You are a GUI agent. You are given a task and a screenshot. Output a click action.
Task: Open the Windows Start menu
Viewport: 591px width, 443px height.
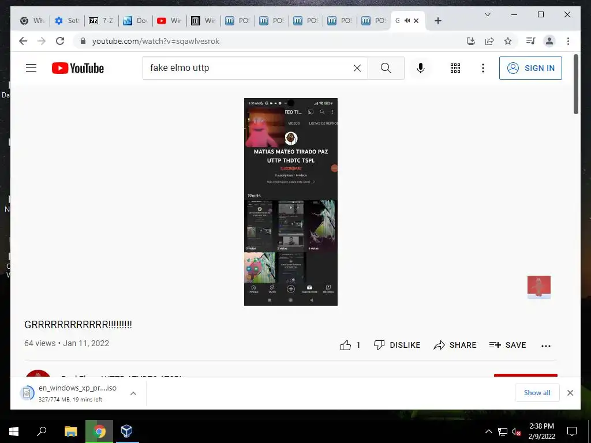(x=14, y=431)
